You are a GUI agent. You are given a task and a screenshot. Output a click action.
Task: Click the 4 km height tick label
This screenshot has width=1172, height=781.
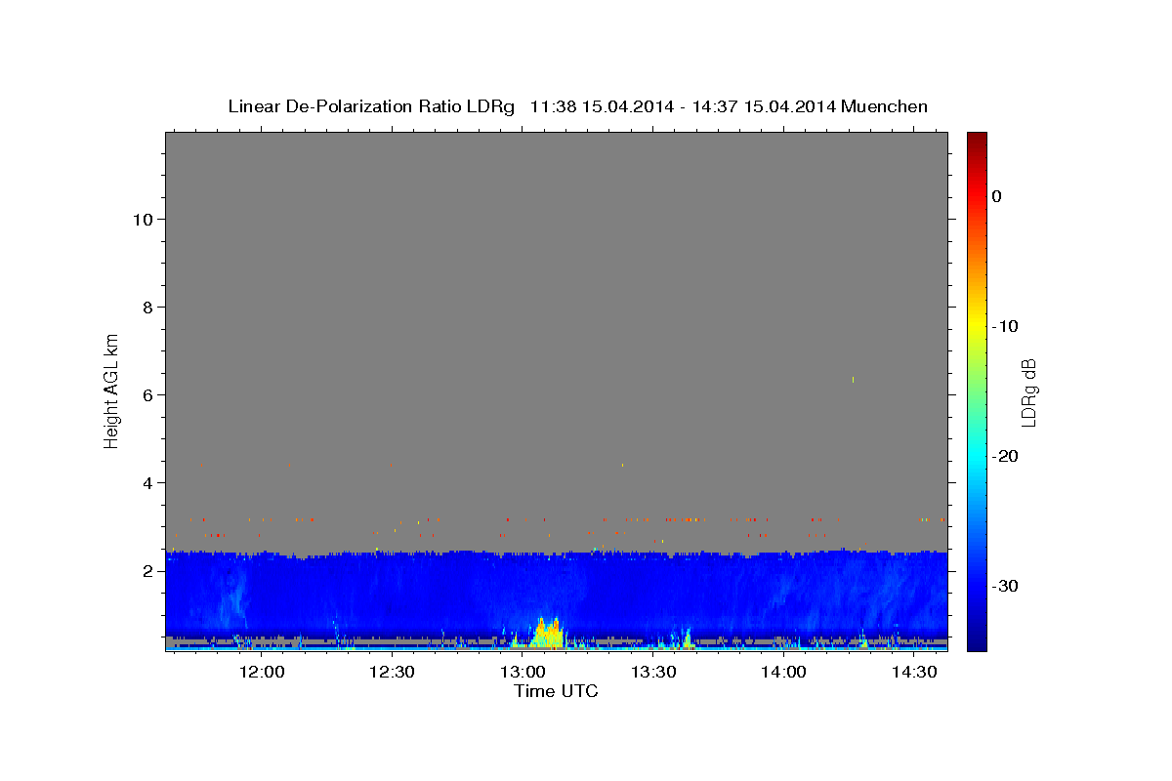click(146, 482)
